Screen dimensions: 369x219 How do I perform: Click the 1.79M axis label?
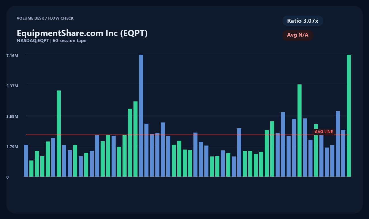12,147
